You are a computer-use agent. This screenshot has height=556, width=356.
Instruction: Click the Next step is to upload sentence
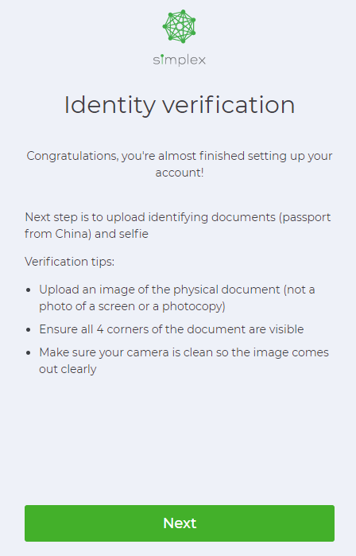click(x=177, y=226)
